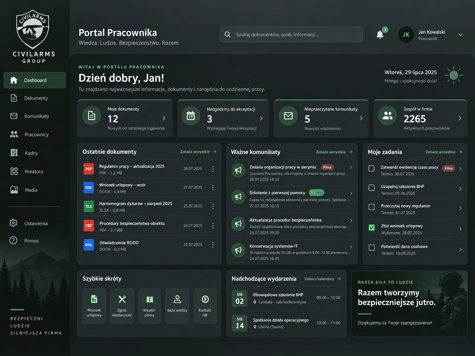Open chevron for Konserwacja systemów IT message
The height and width of the screenshot is (356, 475).
pyautogui.click(x=351, y=247)
